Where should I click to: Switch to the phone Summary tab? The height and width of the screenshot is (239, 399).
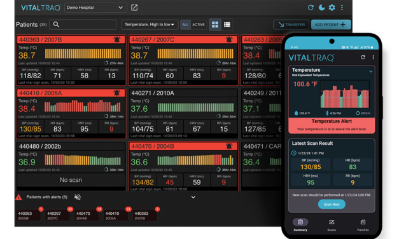point(300,225)
